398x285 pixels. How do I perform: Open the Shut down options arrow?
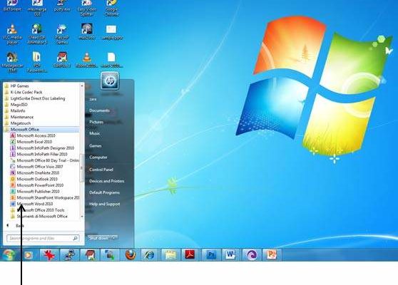point(114,238)
